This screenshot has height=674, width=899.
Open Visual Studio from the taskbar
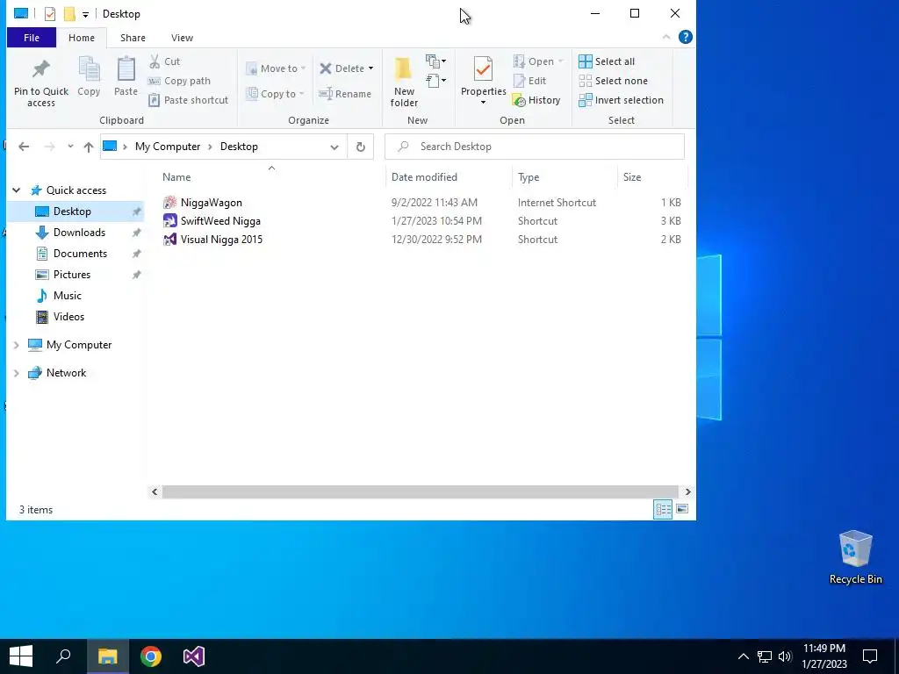194,656
